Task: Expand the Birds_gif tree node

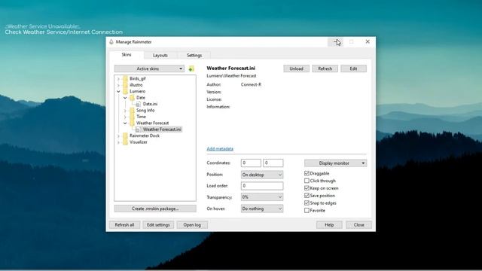Action: (x=118, y=79)
